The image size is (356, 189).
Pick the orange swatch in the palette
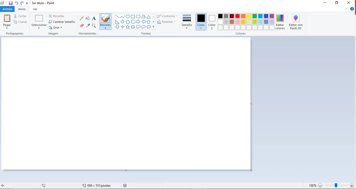click(x=243, y=16)
